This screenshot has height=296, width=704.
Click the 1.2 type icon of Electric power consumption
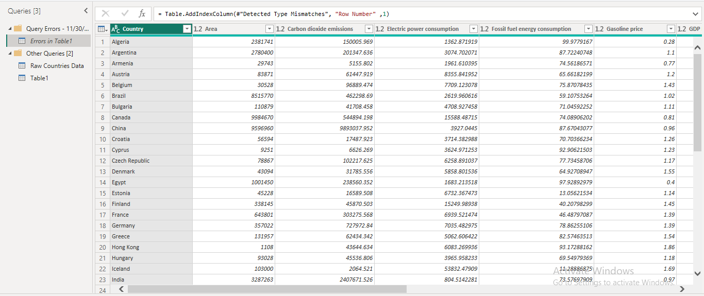point(380,29)
